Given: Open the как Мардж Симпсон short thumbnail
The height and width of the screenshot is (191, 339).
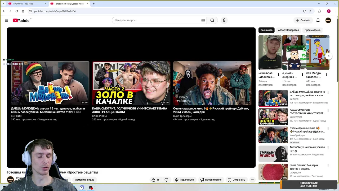Looking at the screenshot, I should [x=318, y=52].
